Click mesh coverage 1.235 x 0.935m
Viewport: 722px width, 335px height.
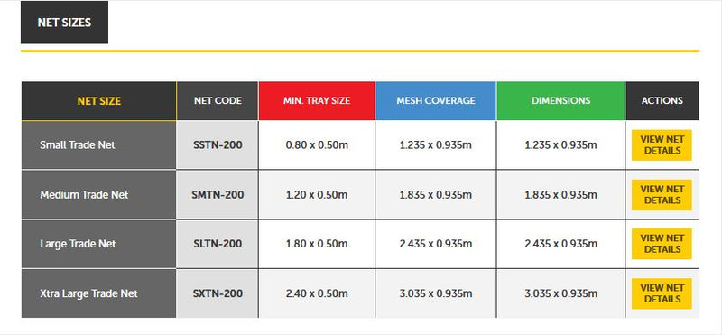[436, 145]
